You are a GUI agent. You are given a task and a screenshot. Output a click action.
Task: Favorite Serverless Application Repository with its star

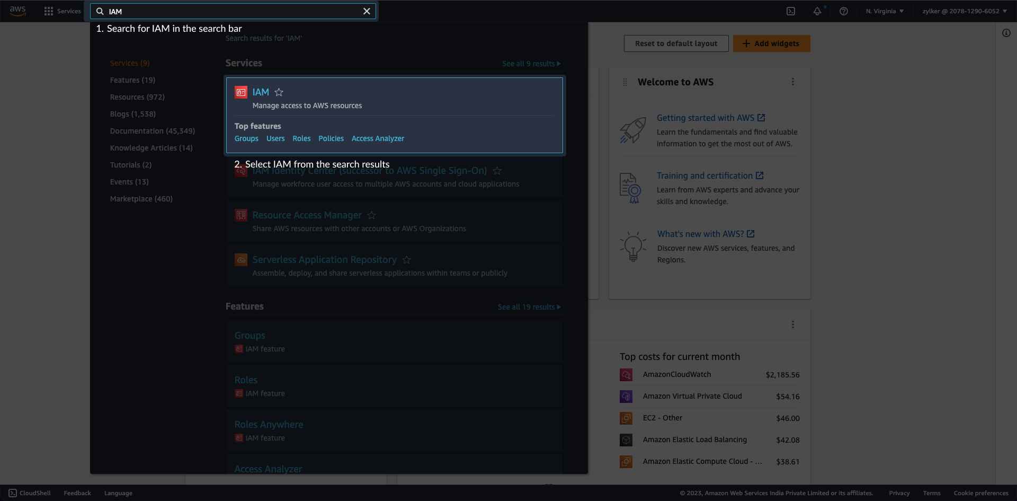[x=406, y=259]
